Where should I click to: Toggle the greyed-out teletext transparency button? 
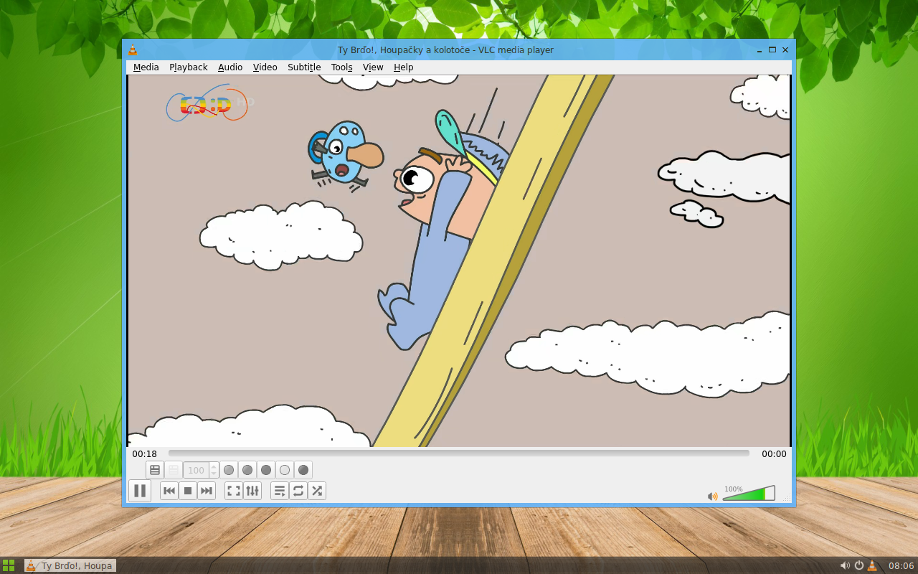[174, 470]
